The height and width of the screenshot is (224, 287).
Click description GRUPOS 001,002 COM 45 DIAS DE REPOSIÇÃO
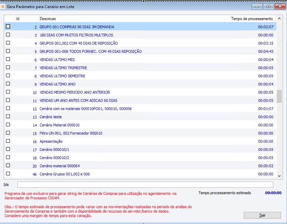pyautogui.click(x=79, y=43)
